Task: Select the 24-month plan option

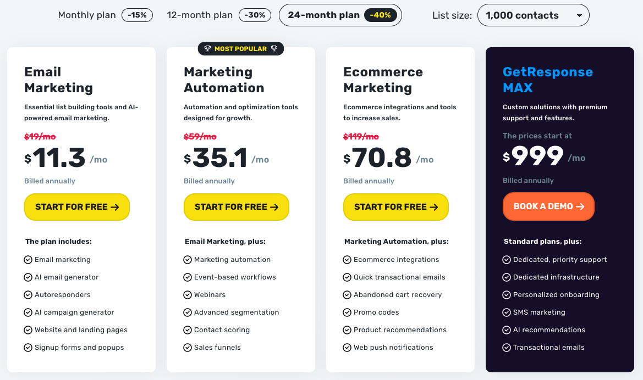Action: tap(323, 15)
